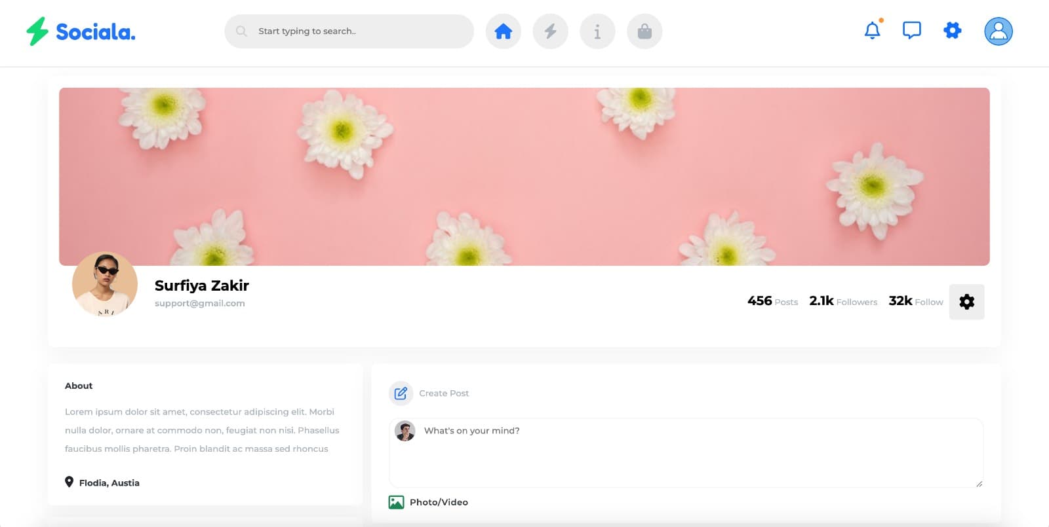The width and height of the screenshot is (1049, 527).
Task: View the 2.1k Followers count
Action: (843, 301)
